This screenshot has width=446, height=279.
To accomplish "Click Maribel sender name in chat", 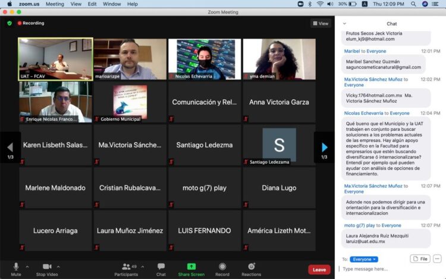I will pos(352,51).
